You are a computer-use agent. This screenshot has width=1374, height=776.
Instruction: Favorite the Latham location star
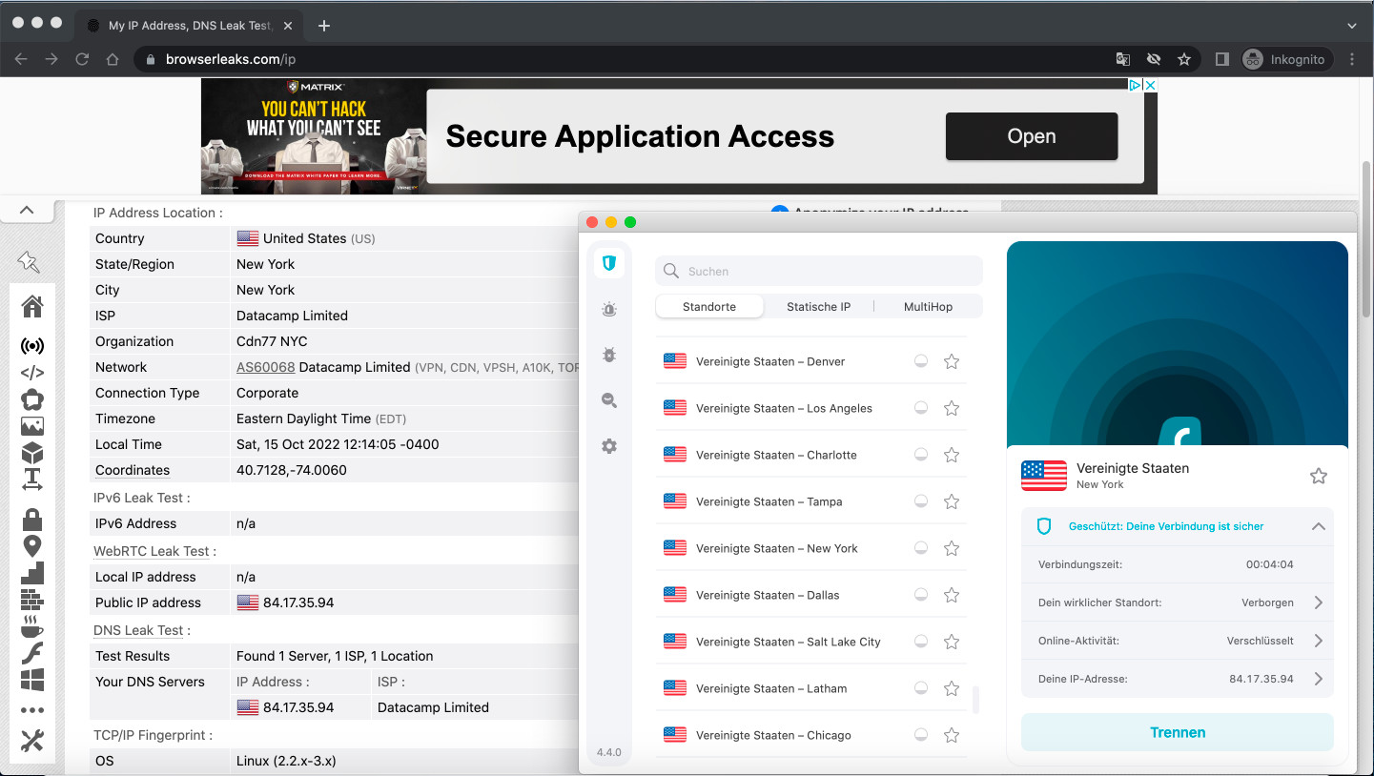point(952,688)
